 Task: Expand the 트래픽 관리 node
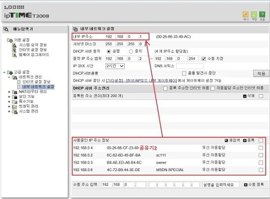[9, 106]
